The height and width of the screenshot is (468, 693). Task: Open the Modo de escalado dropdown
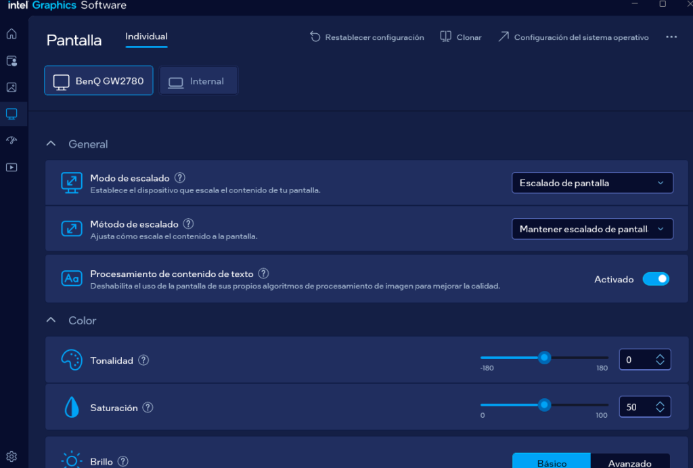tap(592, 182)
